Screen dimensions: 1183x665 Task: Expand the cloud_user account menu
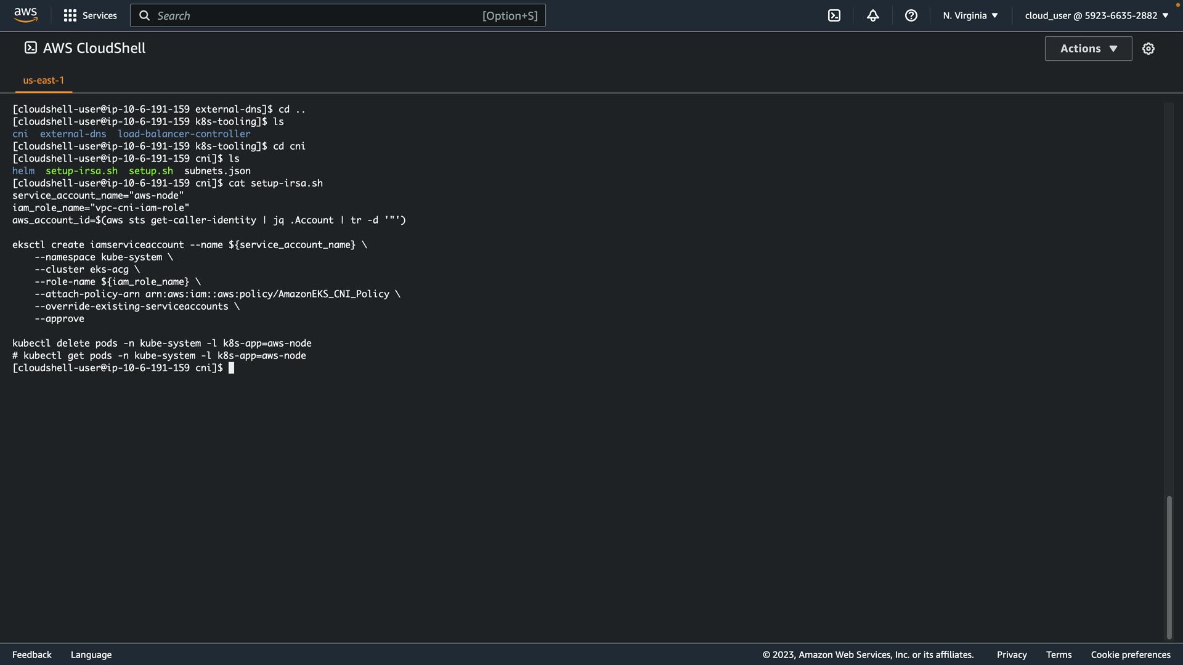tap(1096, 15)
